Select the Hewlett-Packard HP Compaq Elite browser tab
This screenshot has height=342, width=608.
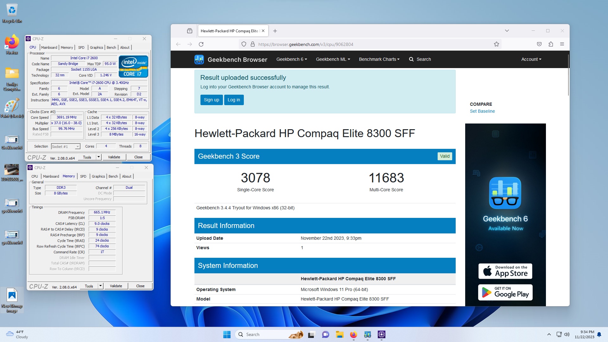pos(229,31)
